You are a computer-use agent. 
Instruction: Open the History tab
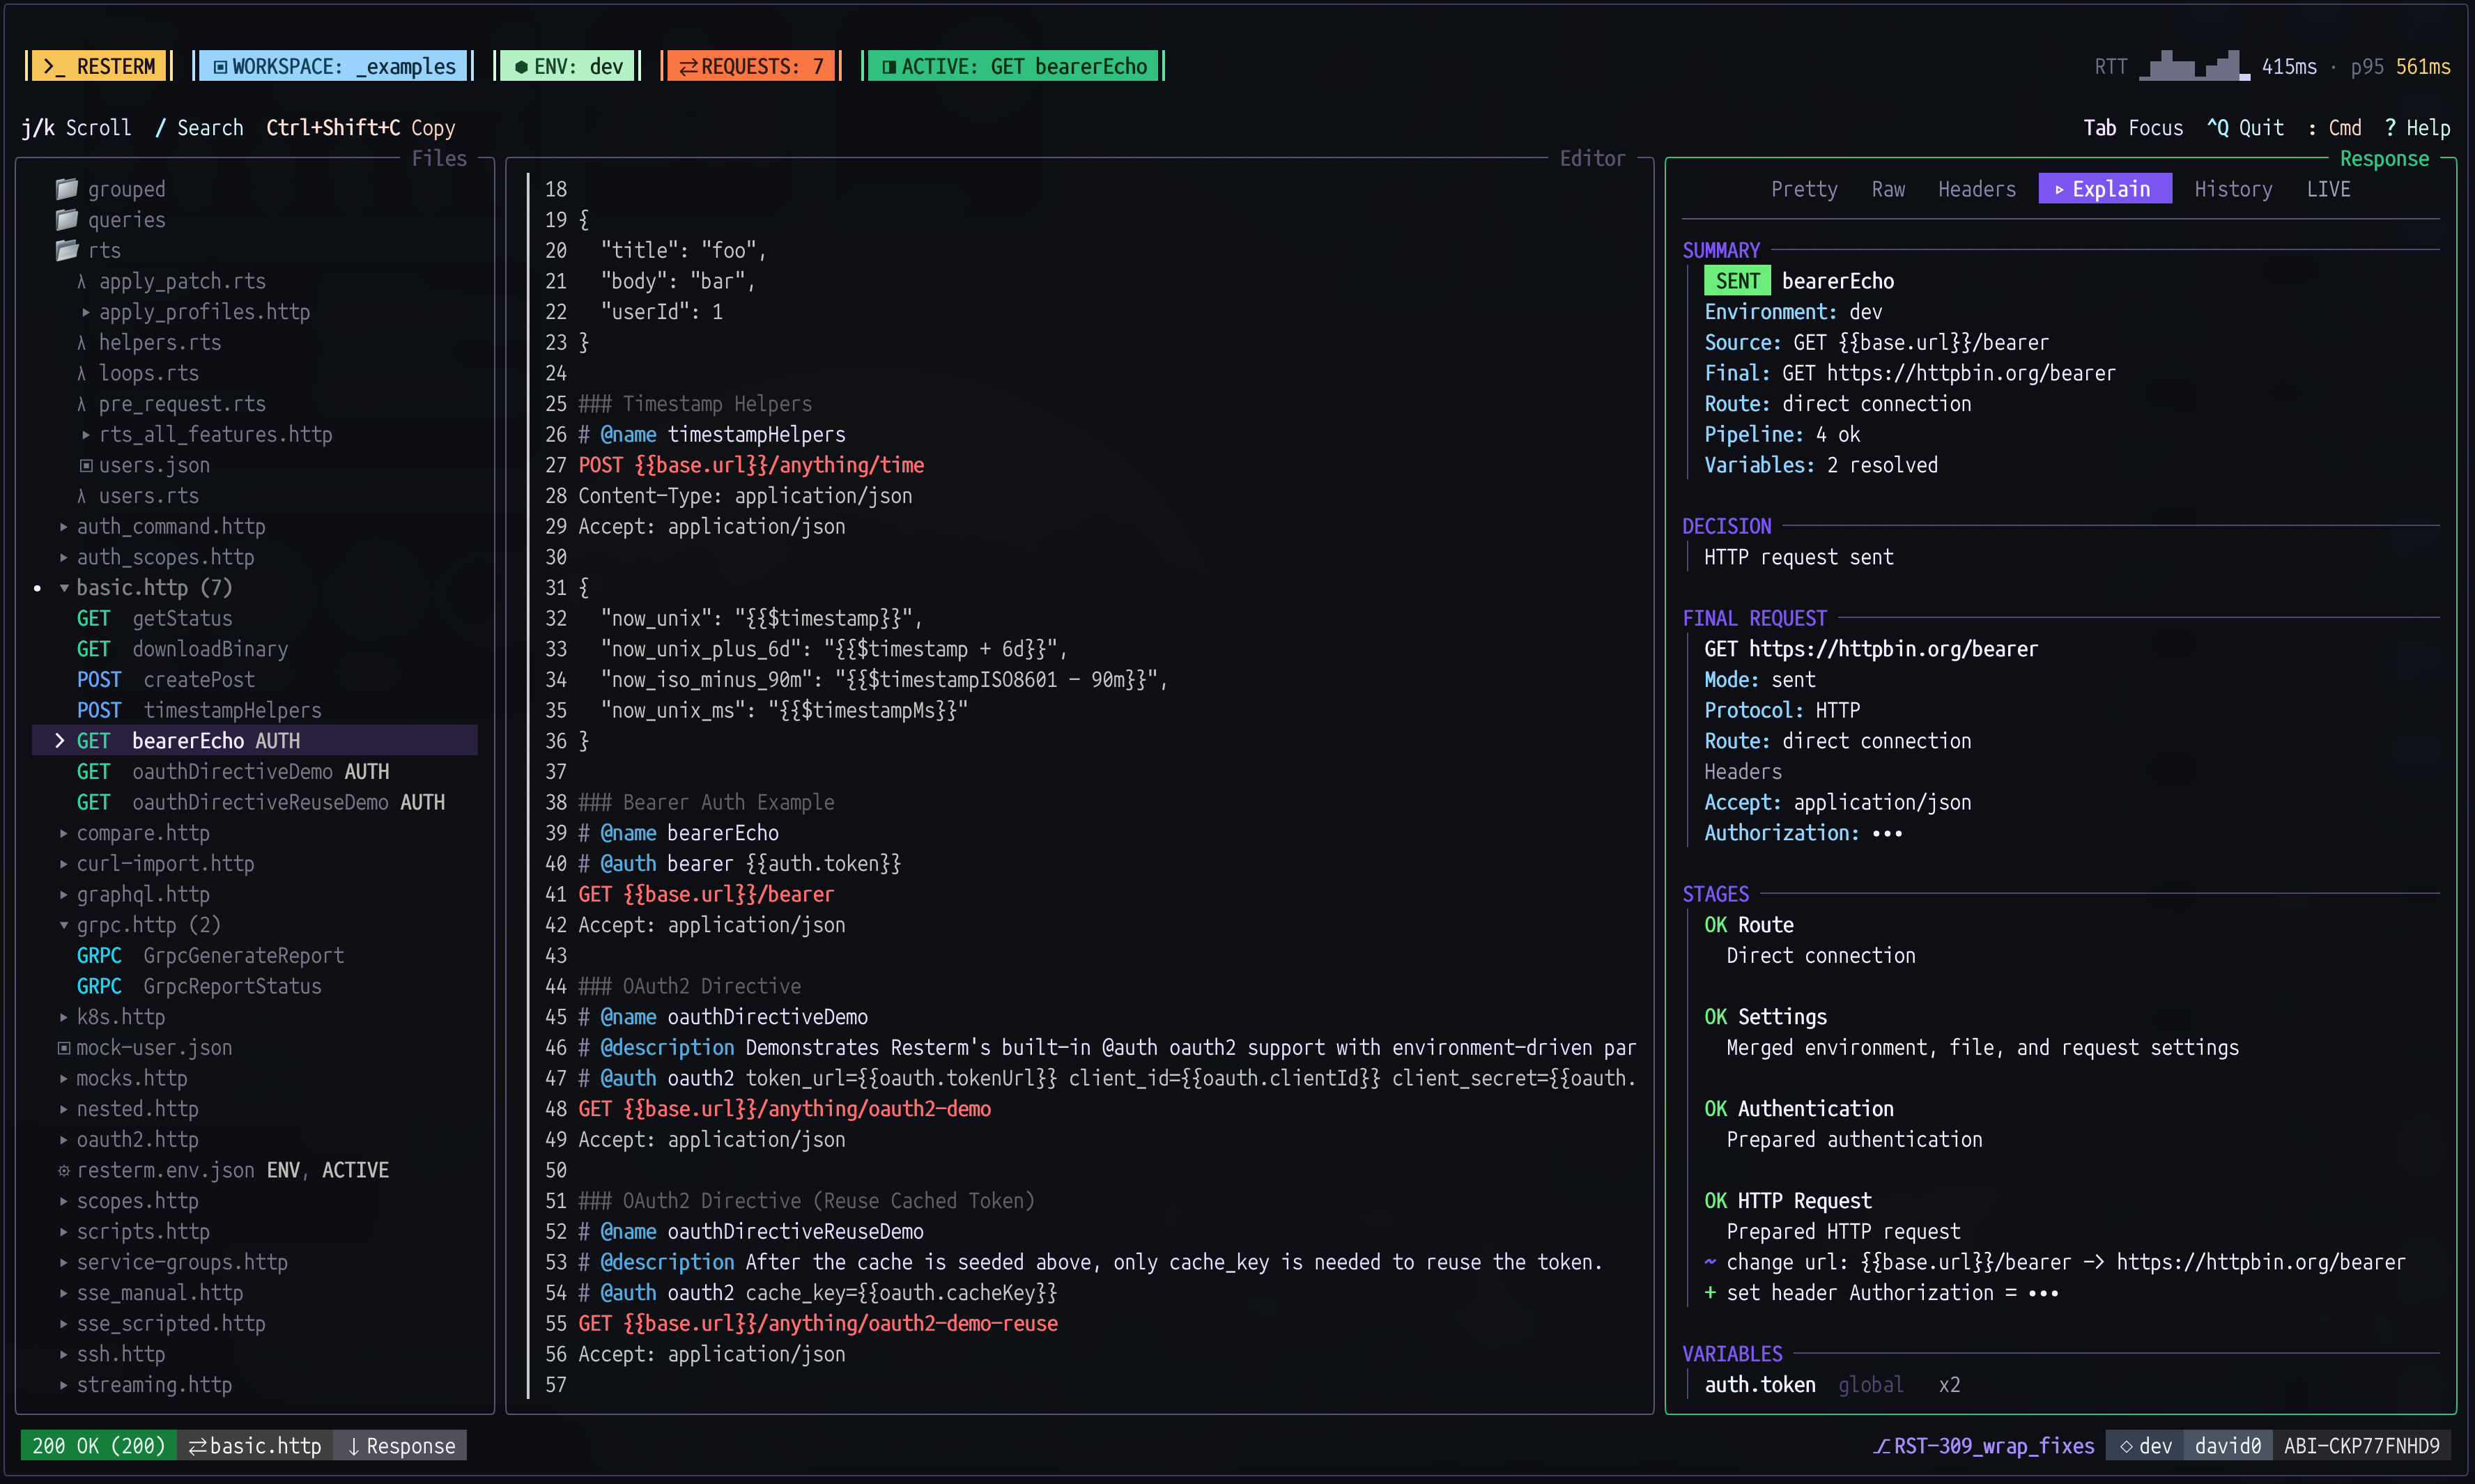(x=2233, y=189)
